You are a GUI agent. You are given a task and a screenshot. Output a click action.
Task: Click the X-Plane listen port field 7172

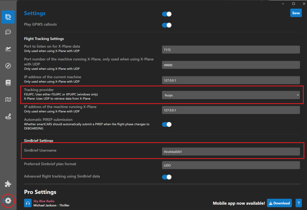(231, 50)
